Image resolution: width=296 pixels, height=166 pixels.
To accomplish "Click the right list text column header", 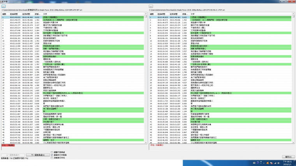I will (241, 14).
